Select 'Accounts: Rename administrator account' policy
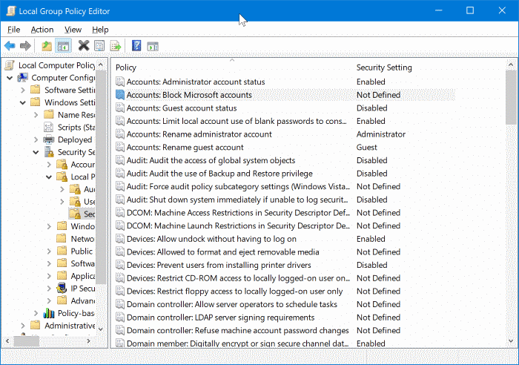This screenshot has height=365, width=519. tap(199, 134)
